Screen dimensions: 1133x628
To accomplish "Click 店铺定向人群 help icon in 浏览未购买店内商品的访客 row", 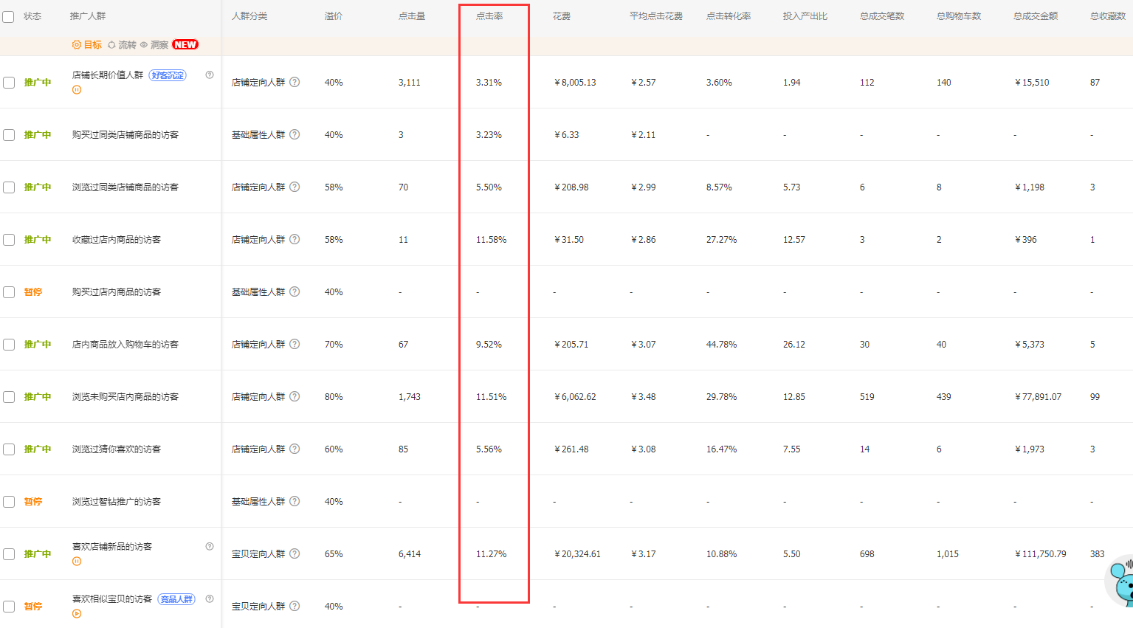I will 295,396.
